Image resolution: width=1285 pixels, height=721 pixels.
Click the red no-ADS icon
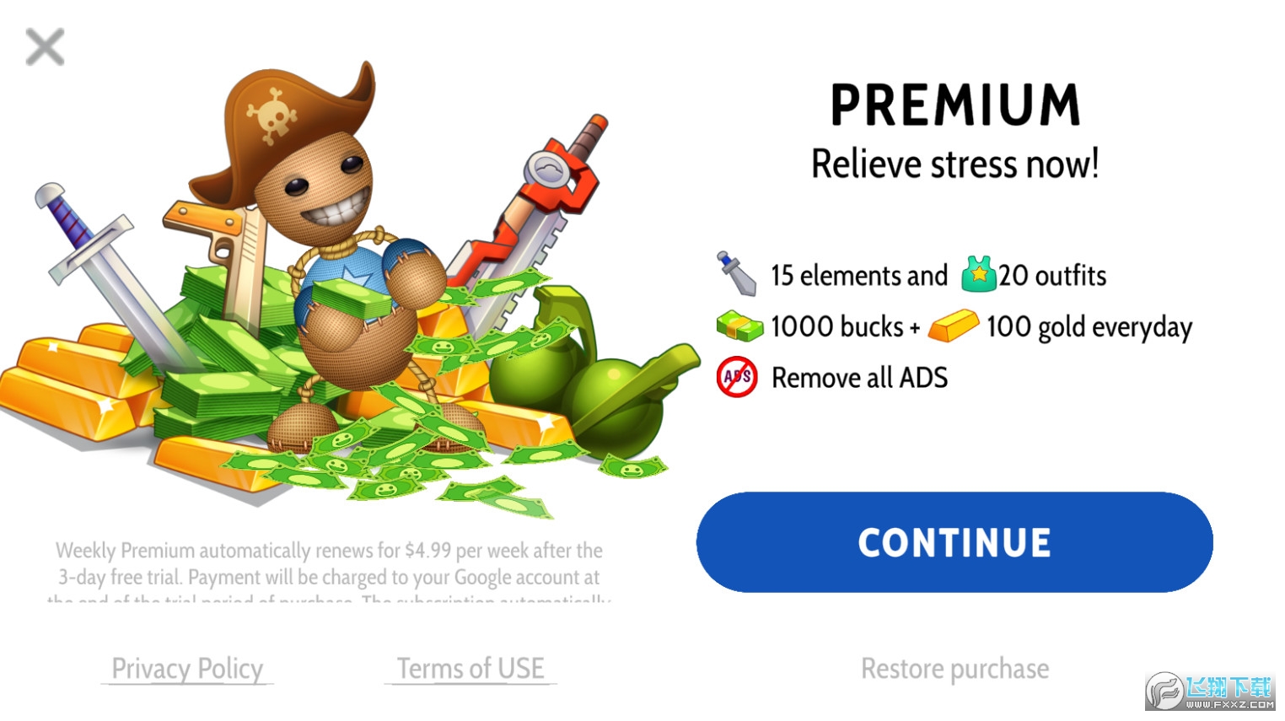pos(737,377)
